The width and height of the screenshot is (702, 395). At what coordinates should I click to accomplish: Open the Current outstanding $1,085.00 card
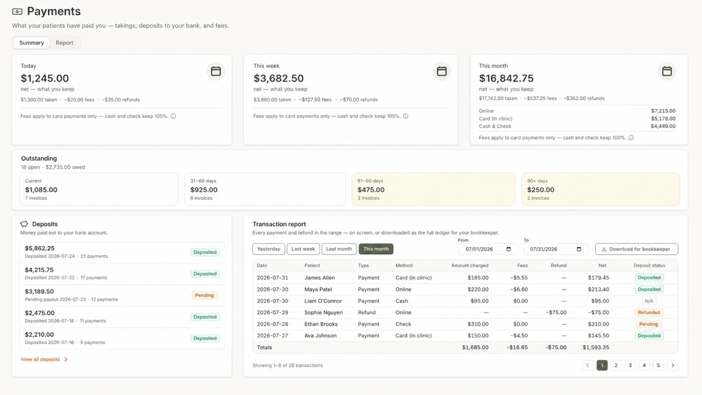pyautogui.click(x=99, y=189)
